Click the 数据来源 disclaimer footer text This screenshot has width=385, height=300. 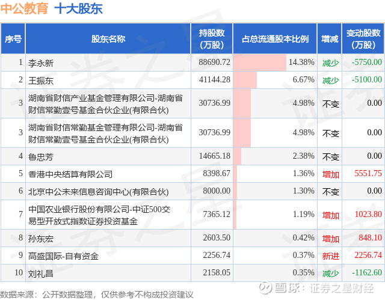97,295
